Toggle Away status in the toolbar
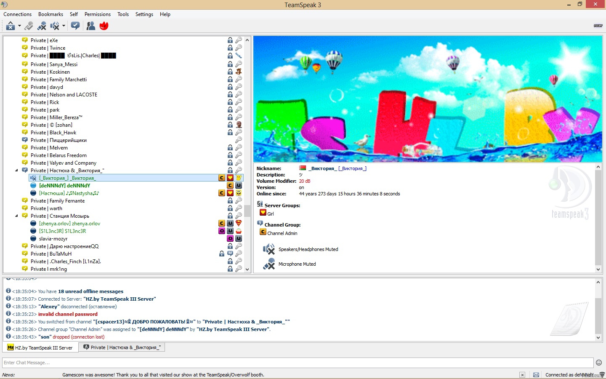Screen dimensions: 606x379 [x=29, y=26]
